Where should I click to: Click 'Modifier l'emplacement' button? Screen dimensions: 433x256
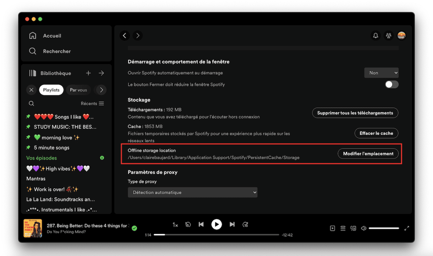point(368,154)
